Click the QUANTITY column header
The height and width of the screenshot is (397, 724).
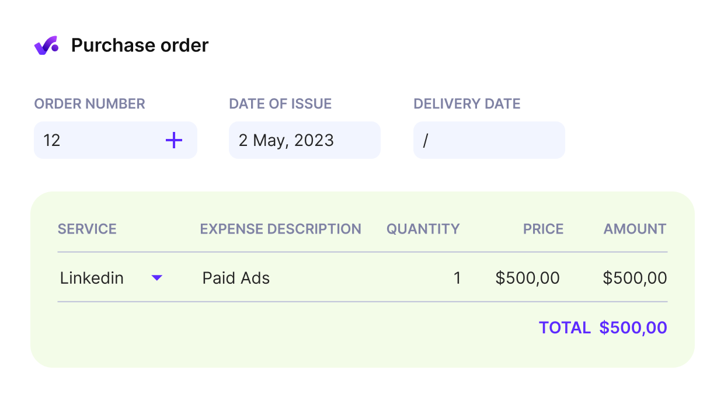click(x=423, y=229)
